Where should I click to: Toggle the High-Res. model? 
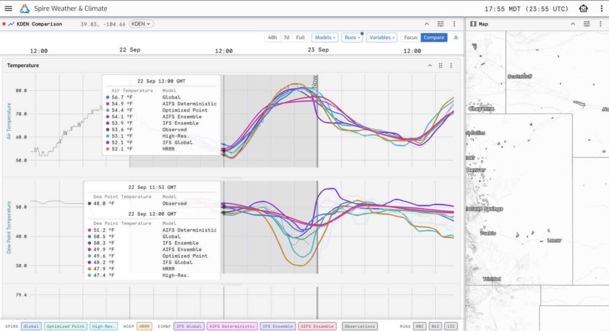coord(103,326)
